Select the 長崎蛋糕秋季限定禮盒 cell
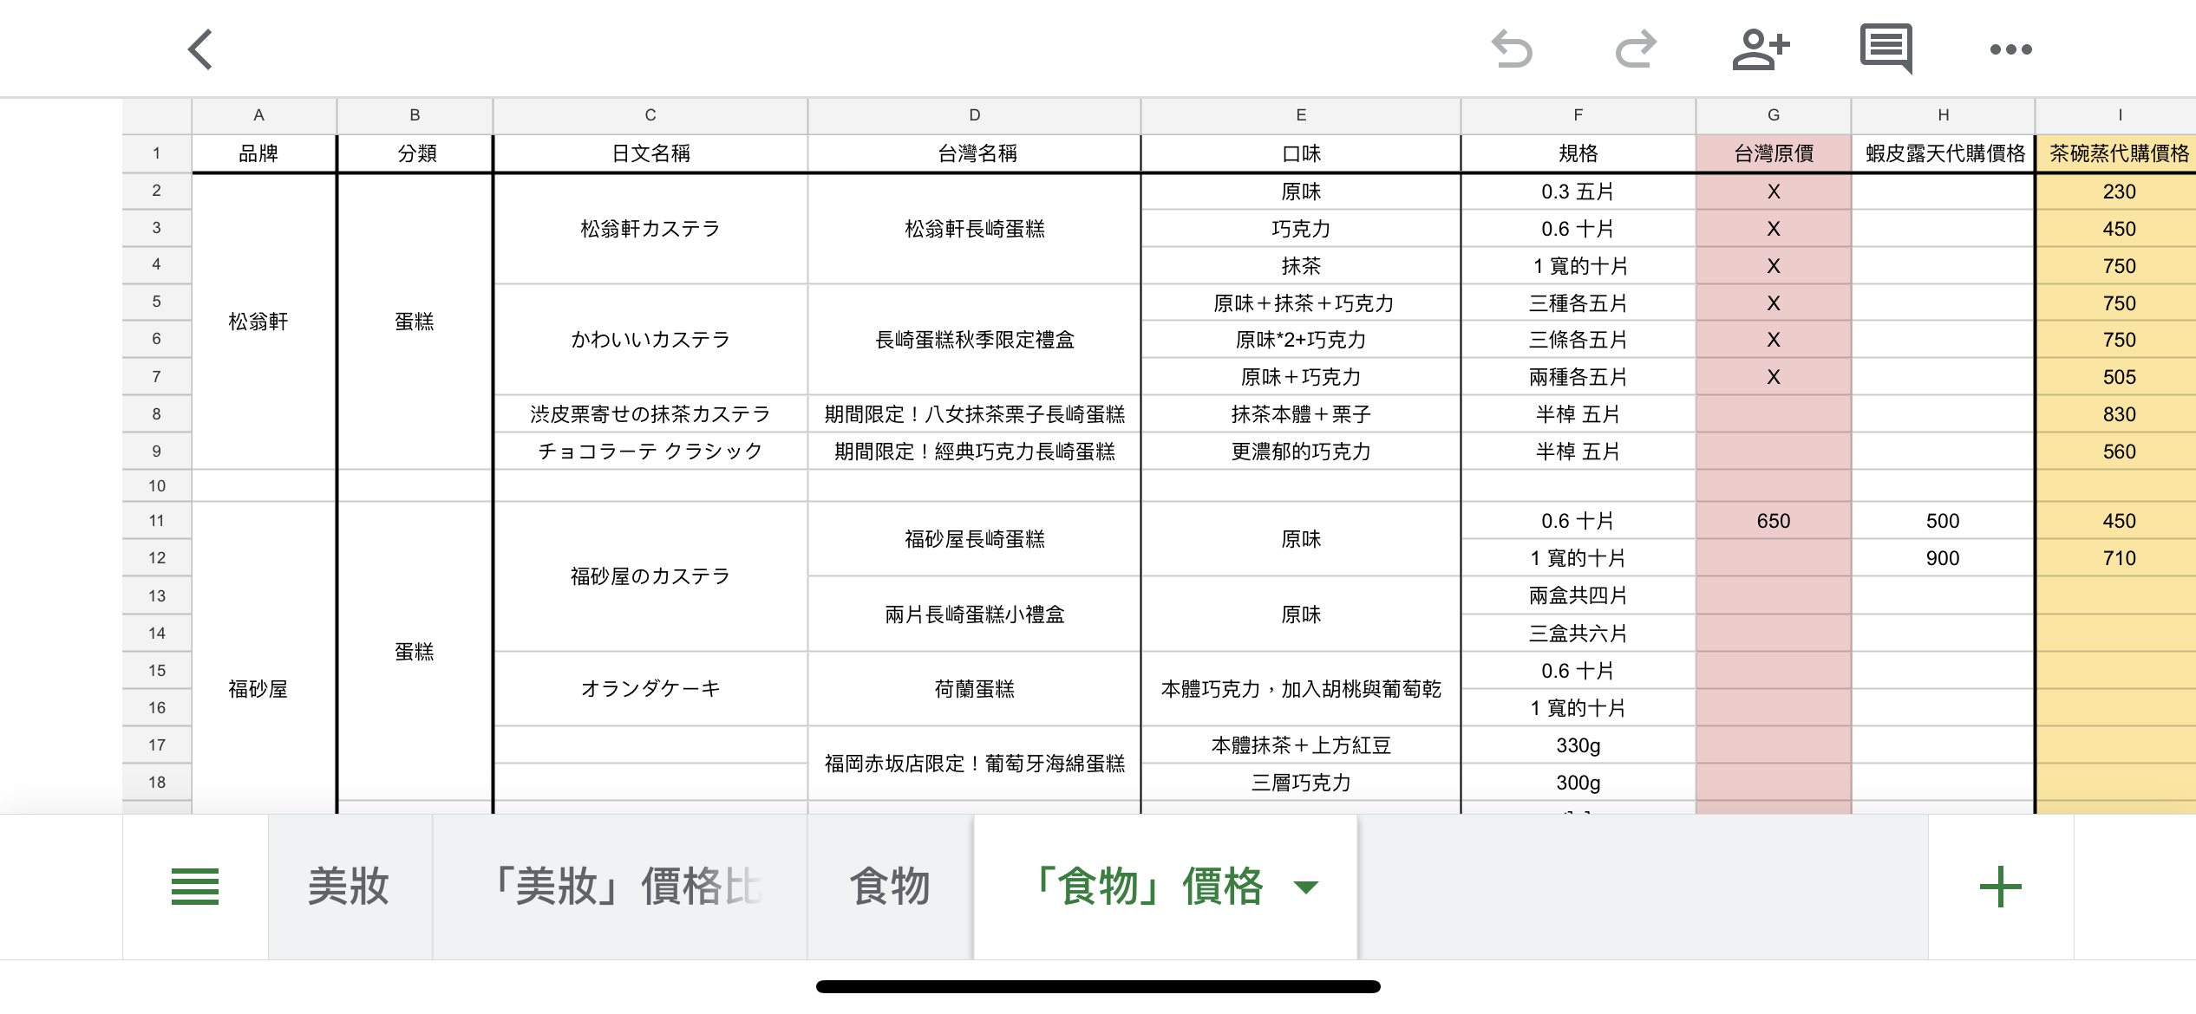This screenshot has height=1014, width=2196. pyautogui.click(x=974, y=340)
